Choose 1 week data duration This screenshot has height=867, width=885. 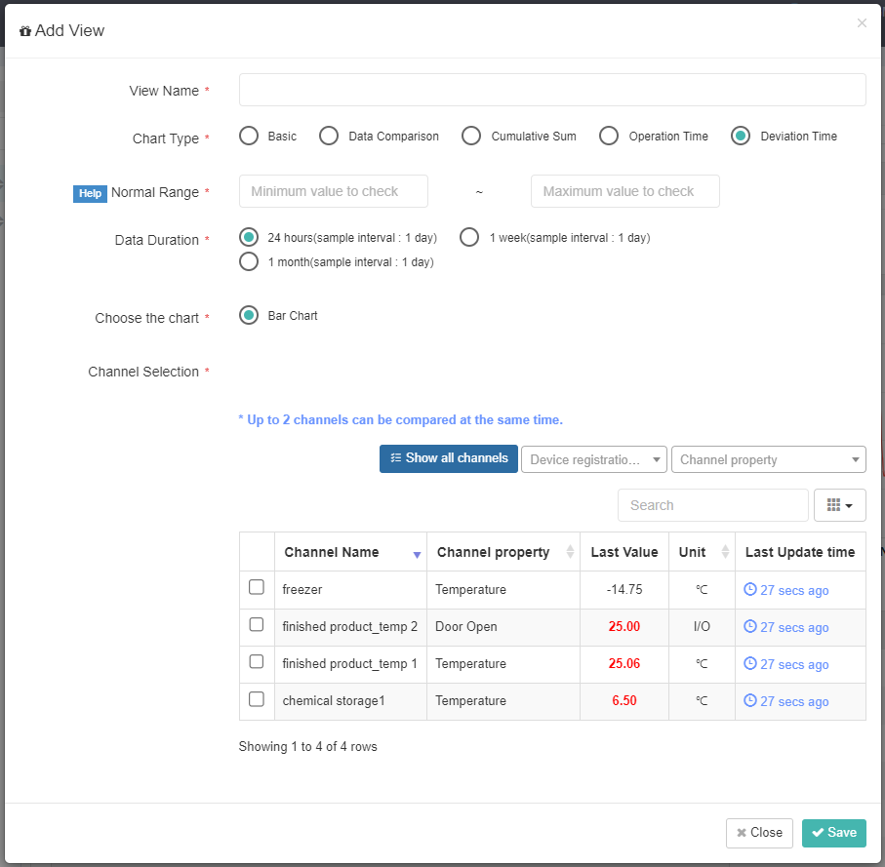pos(469,238)
